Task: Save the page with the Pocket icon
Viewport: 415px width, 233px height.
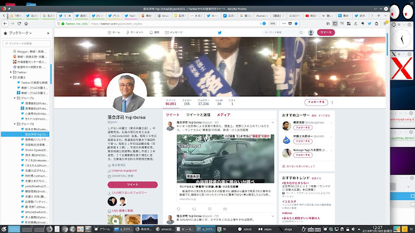Action: [x=290, y=23]
